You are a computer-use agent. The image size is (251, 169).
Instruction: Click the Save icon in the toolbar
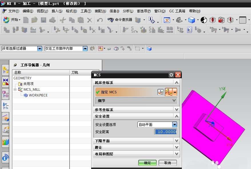(43, 20)
